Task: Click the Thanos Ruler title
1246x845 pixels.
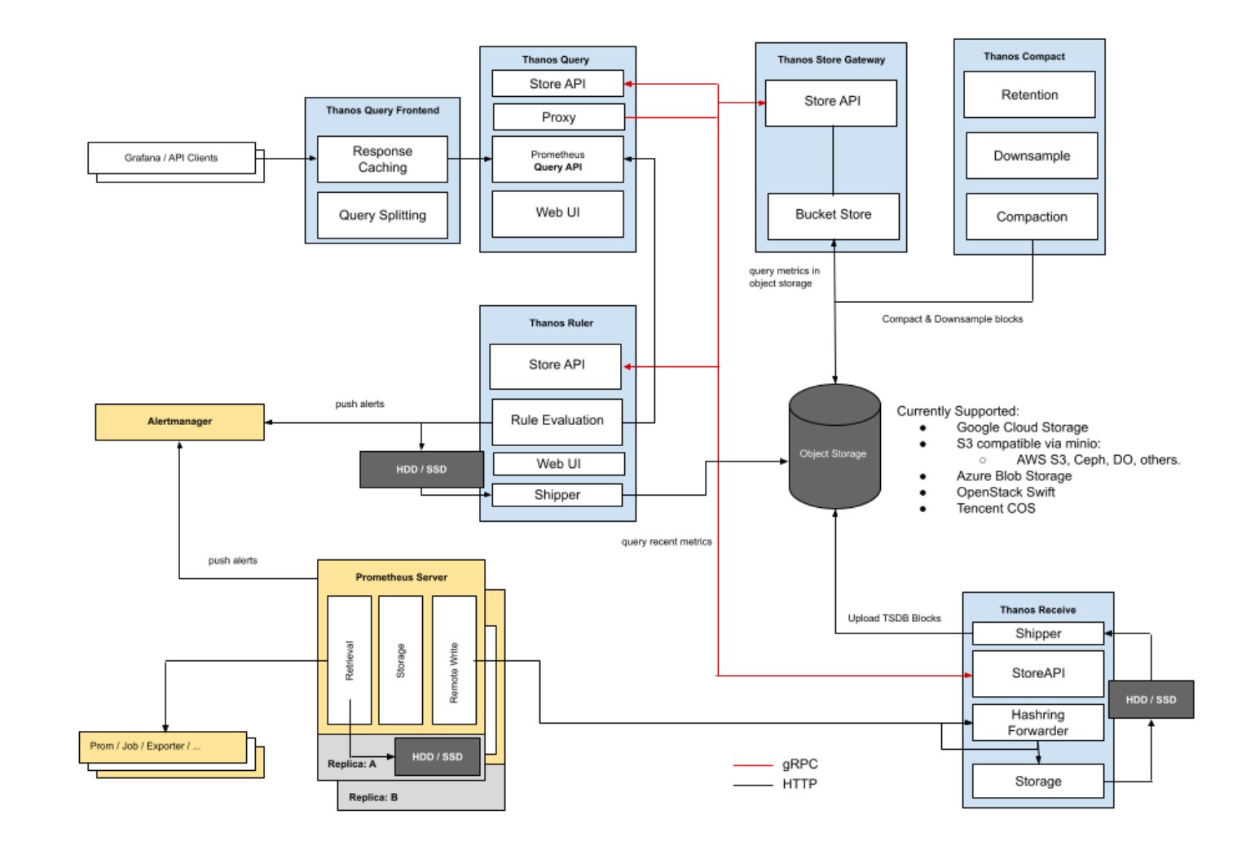Action: tap(561, 323)
